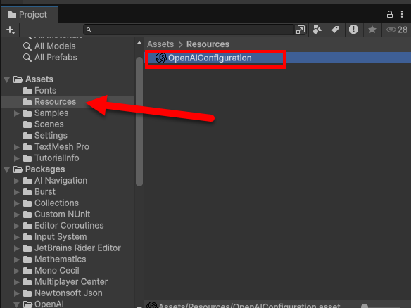
Task: Collapse the Assets root folder
Action: [7, 79]
